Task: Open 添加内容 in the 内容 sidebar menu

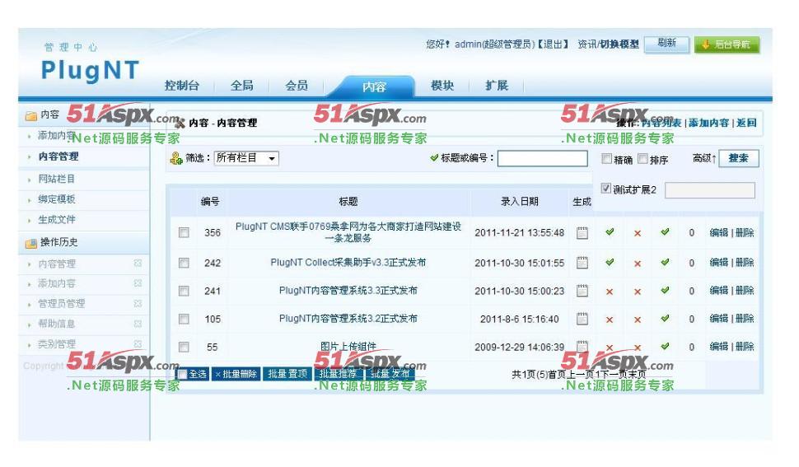Action: click(56, 135)
